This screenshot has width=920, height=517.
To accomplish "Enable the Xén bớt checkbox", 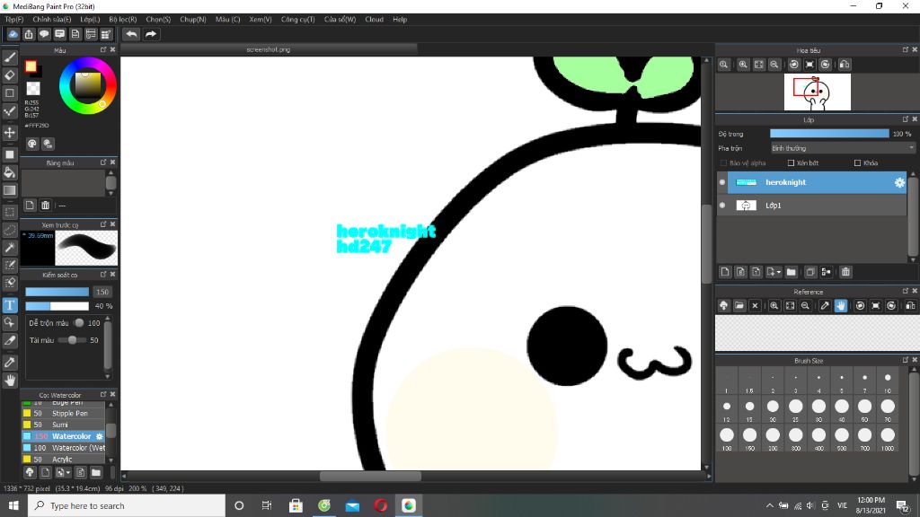I will click(x=791, y=163).
